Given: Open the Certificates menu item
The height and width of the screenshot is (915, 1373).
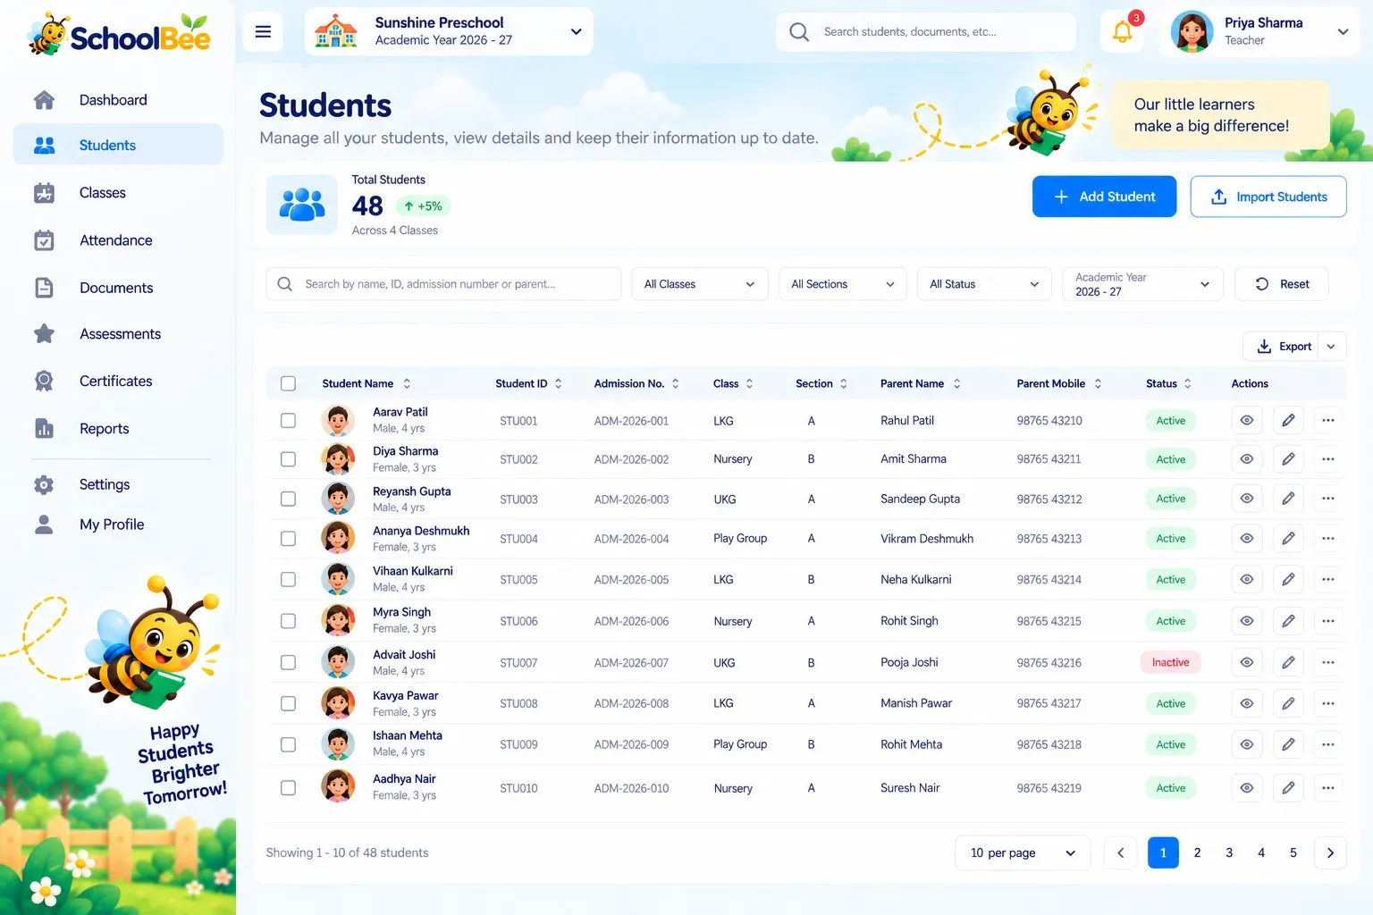Looking at the screenshot, I should (116, 381).
